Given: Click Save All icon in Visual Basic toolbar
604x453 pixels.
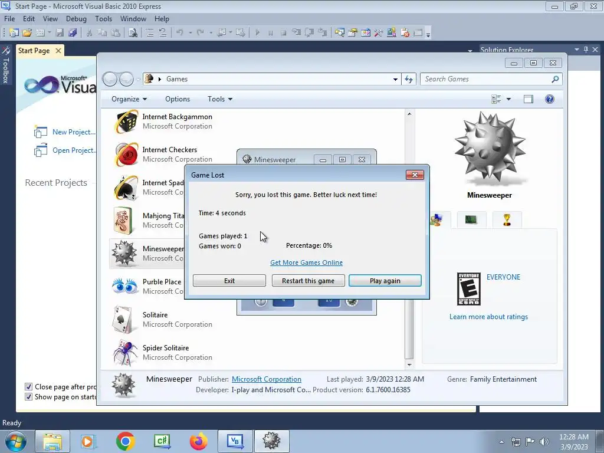Looking at the screenshot, I should tap(73, 33).
